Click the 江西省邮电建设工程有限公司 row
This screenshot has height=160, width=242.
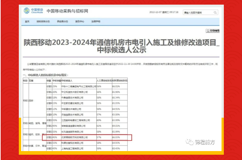point(76,120)
